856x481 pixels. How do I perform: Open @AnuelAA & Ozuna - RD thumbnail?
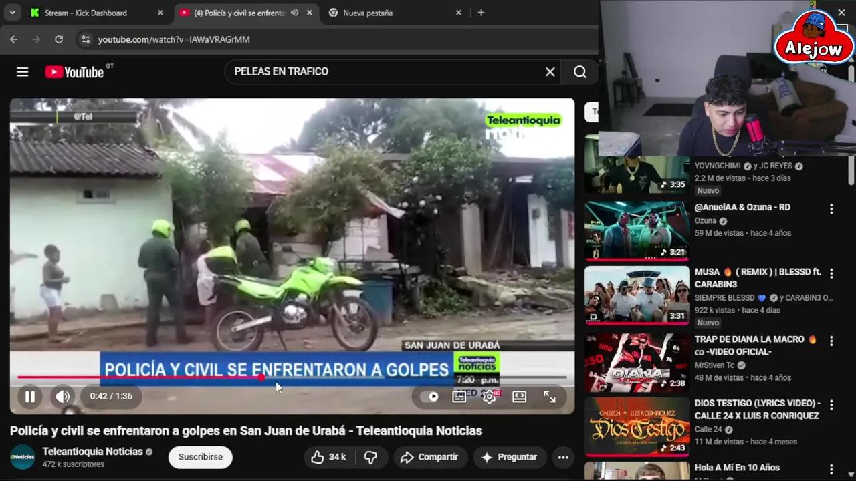point(637,230)
